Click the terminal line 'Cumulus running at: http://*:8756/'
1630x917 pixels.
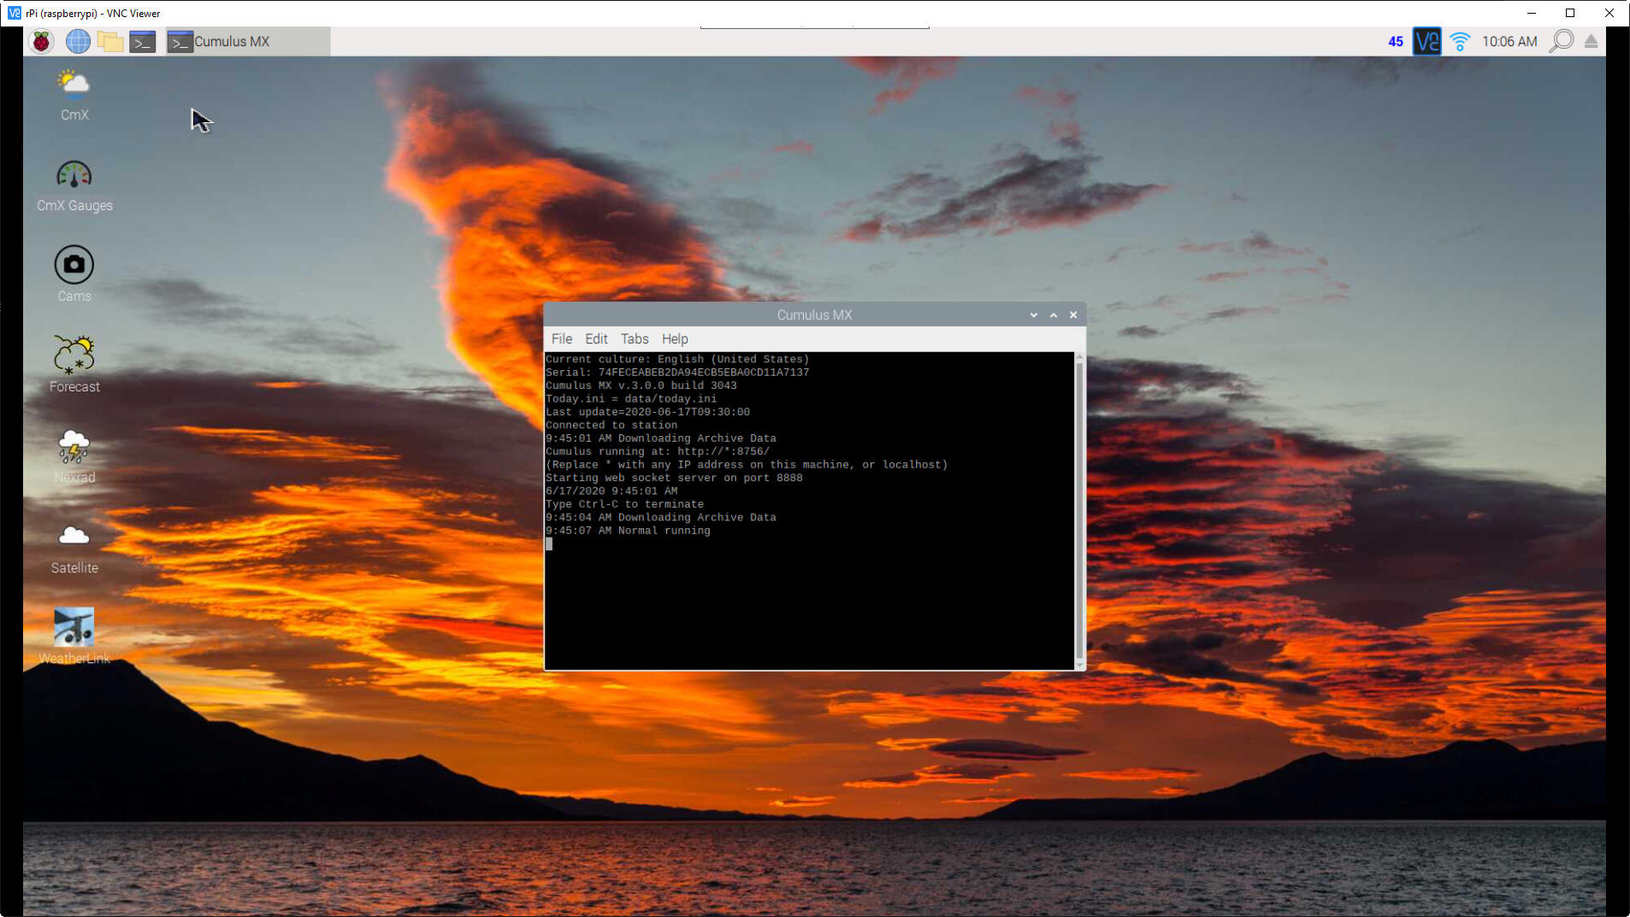coord(658,452)
